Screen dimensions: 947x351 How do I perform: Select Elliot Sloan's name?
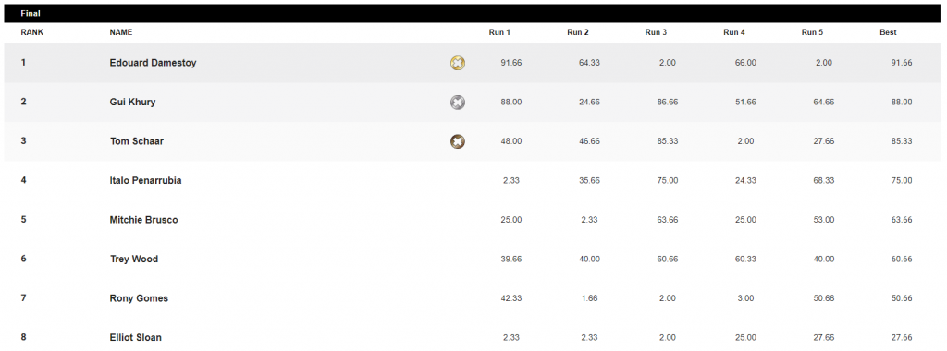click(x=135, y=337)
